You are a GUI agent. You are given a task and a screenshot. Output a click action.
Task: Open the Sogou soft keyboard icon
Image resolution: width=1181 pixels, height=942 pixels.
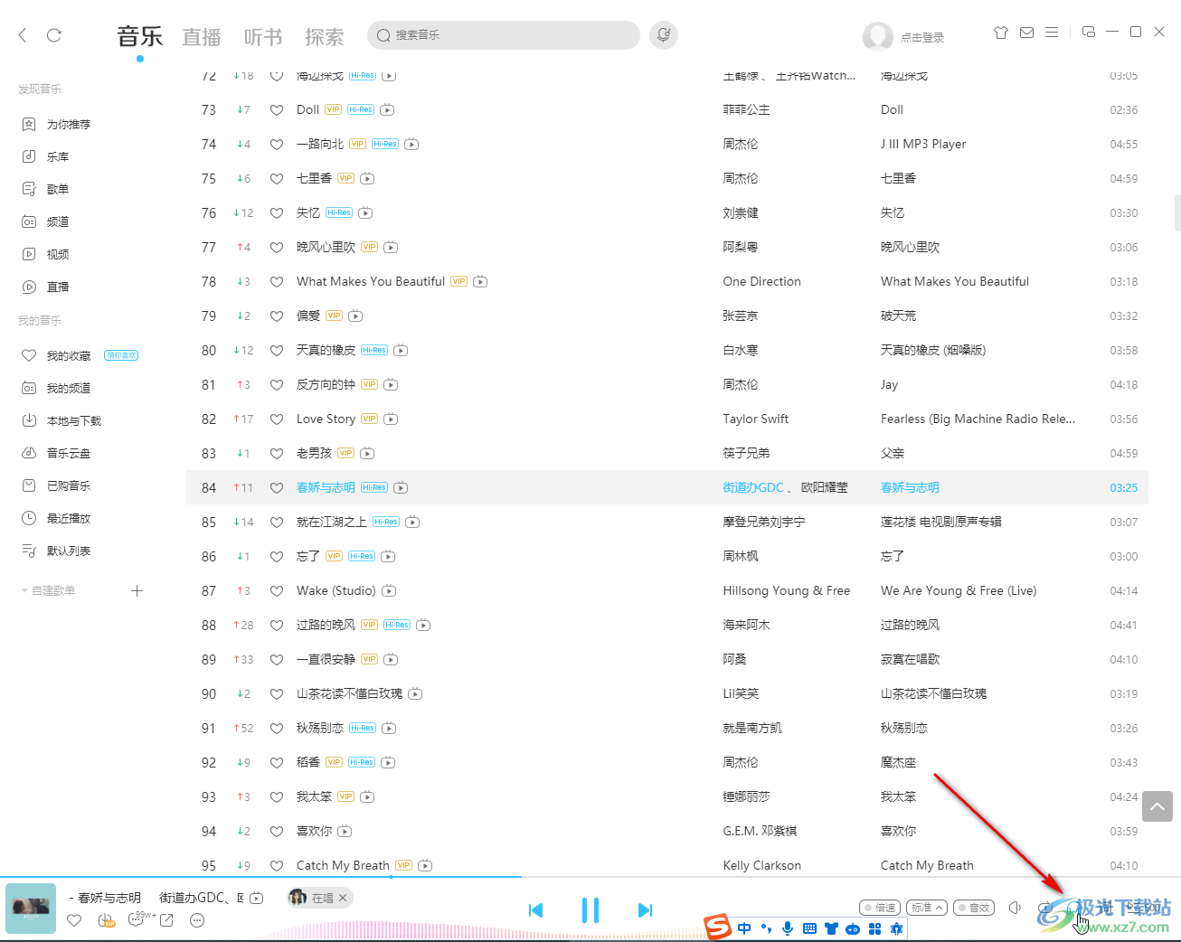809,928
